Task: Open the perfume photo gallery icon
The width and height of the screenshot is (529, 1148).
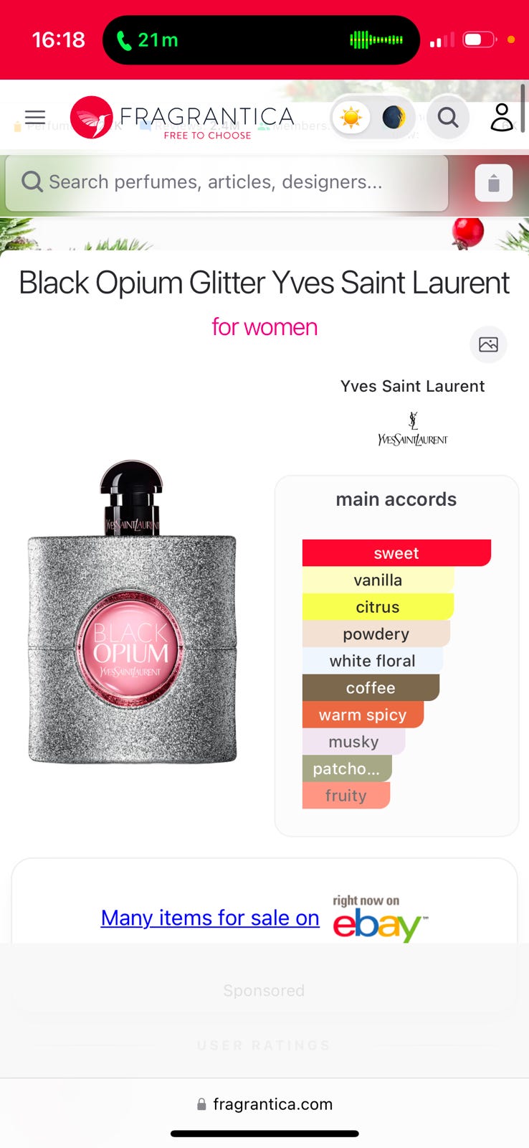Action: click(489, 344)
